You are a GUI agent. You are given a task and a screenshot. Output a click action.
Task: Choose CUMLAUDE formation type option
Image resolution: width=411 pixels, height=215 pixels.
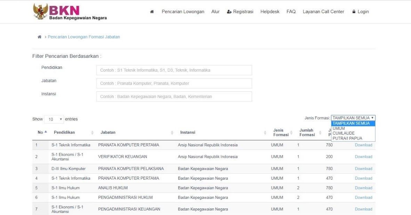click(x=344, y=133)
